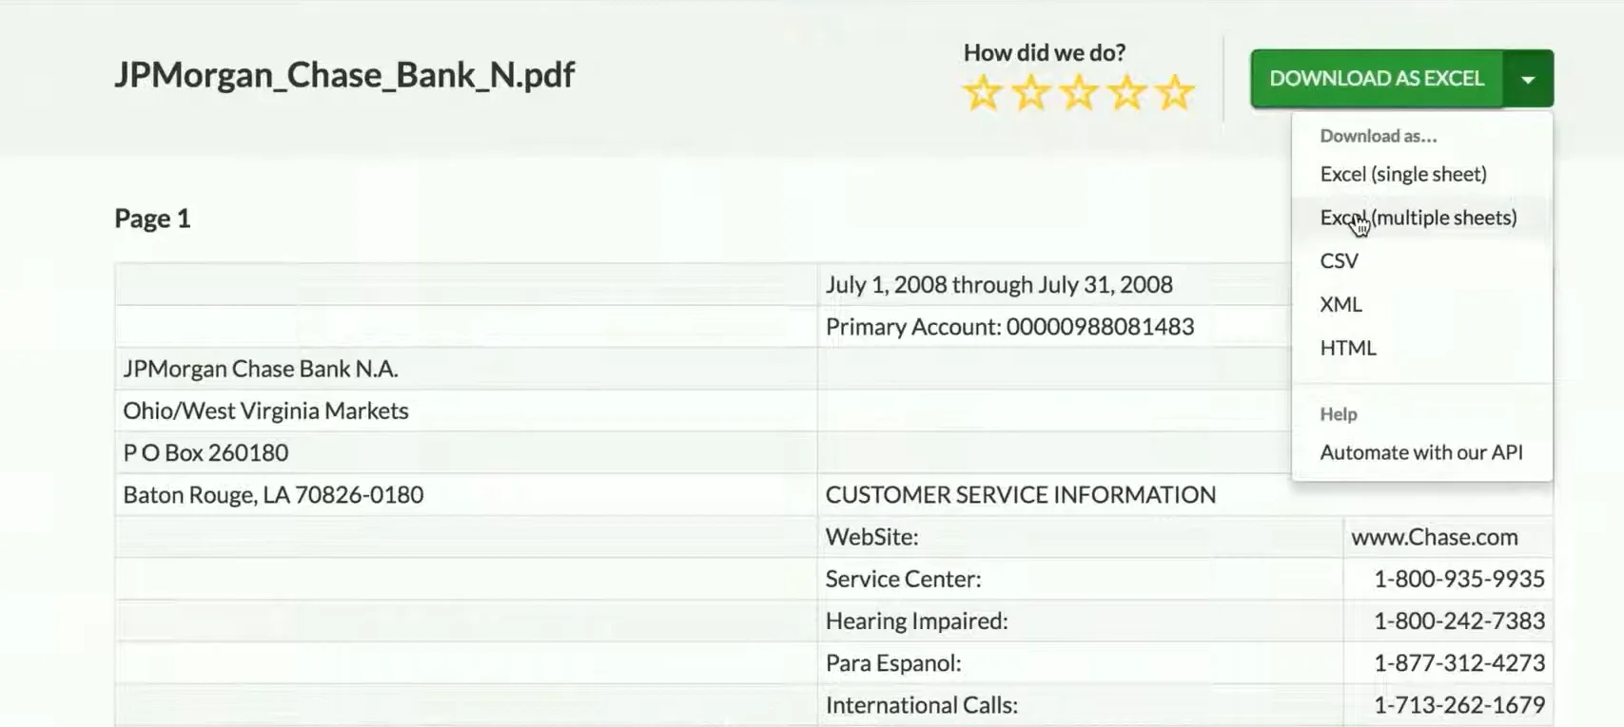Select the Service Center phone number cell

(1458, 579)
